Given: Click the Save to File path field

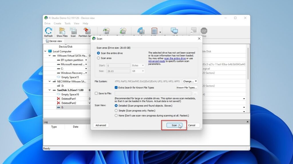Looking at the screenshot, I should coord(153,93).
